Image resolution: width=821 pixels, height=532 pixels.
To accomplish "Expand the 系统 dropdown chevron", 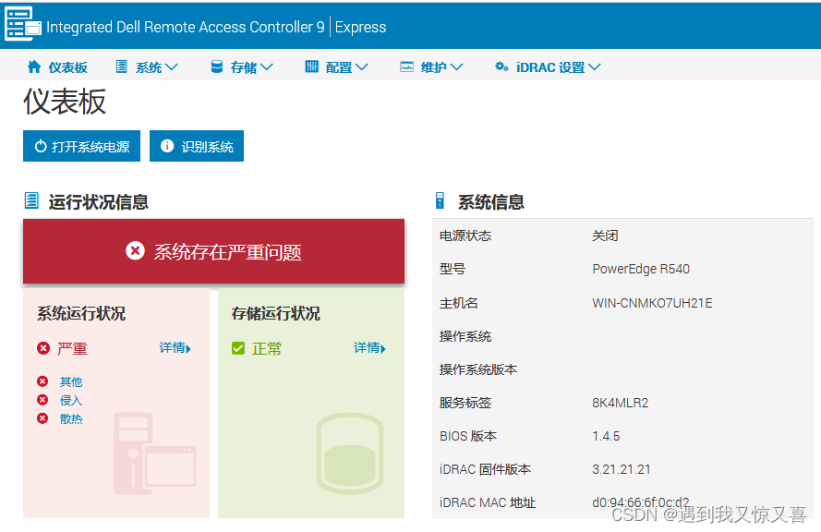I will point(171,67).
